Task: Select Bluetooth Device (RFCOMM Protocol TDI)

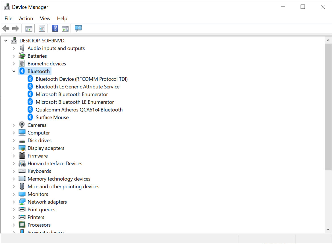Action: click(82, 79)
